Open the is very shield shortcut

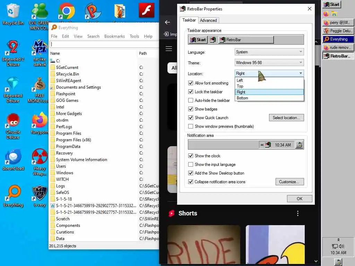[40, 196]
